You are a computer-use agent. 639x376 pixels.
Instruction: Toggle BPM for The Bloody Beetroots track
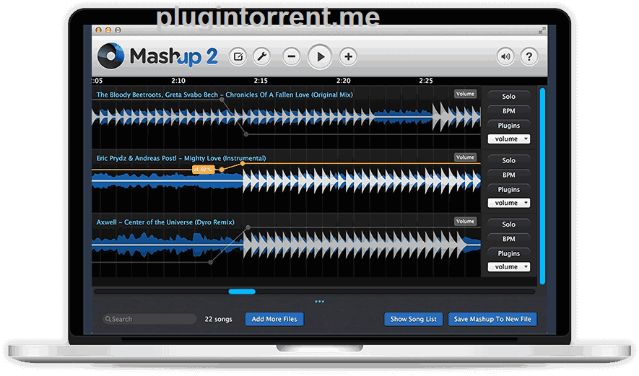508,111
